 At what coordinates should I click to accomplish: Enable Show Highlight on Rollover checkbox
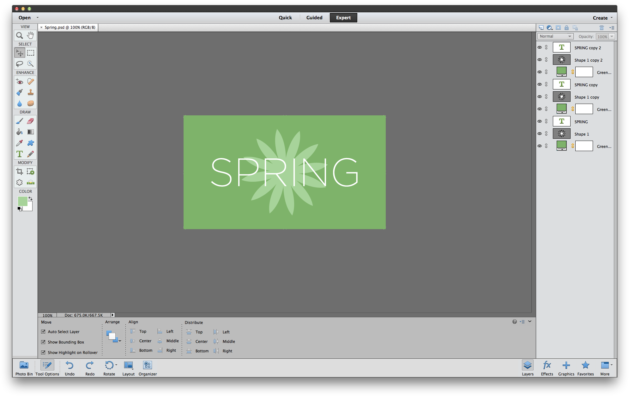[x=43, y=352]
